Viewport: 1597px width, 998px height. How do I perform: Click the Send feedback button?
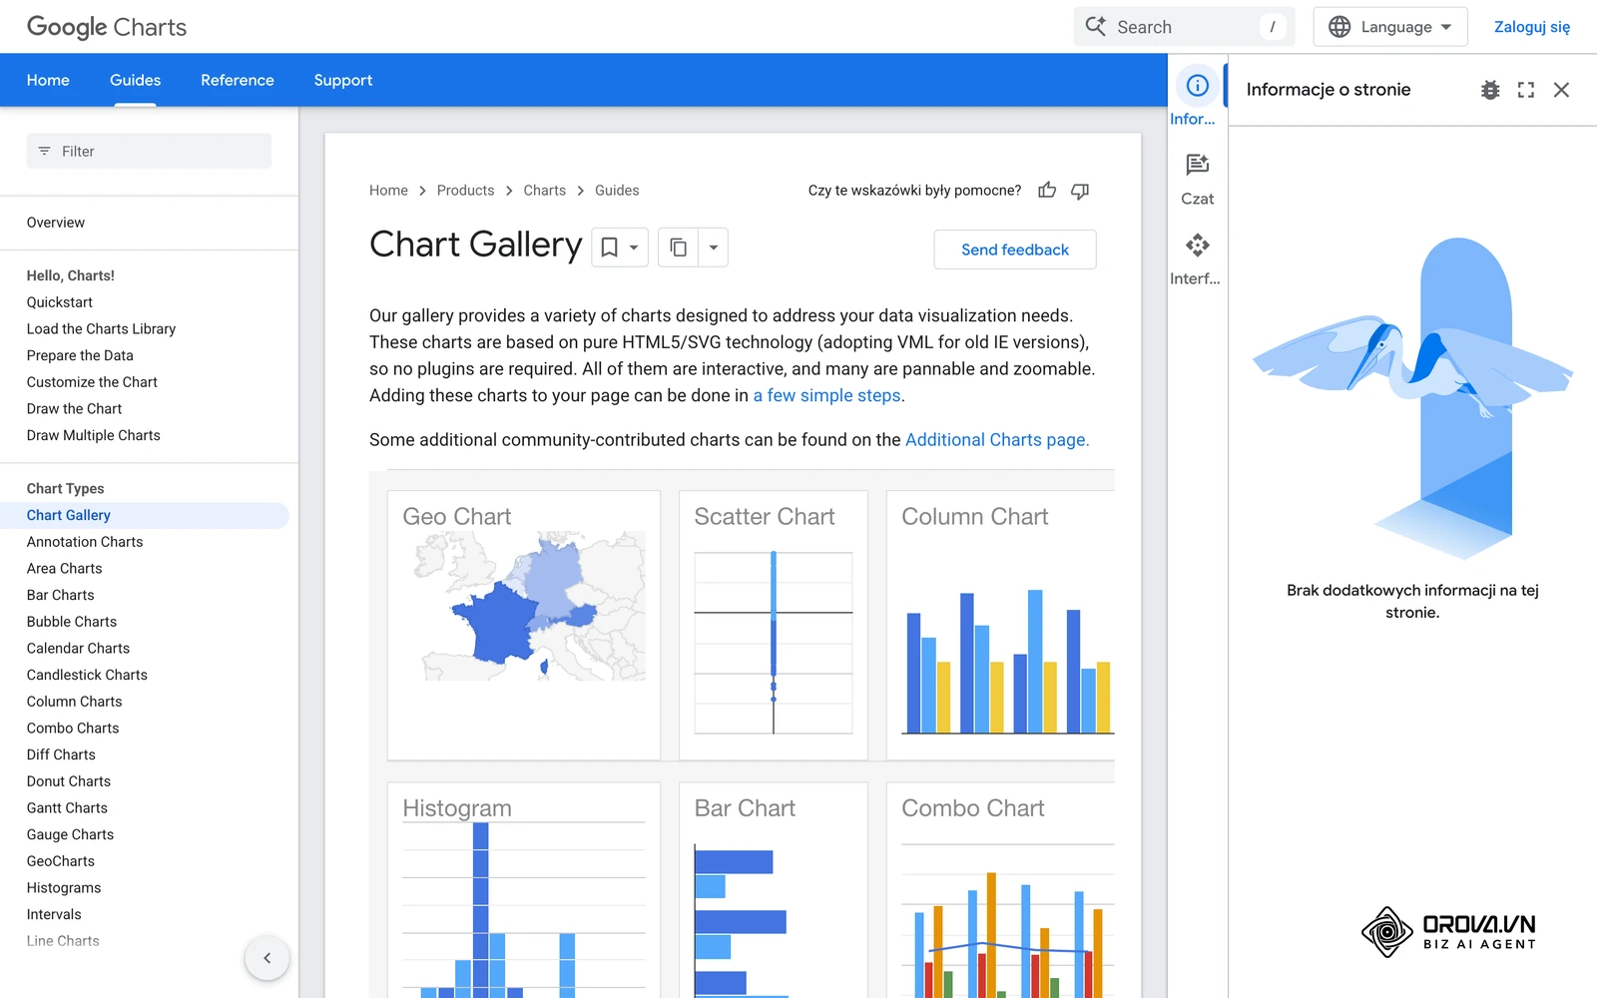[1015, 249]
